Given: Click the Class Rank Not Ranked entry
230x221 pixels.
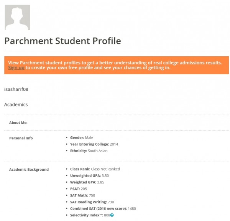Looking at the screenshot, I should [95, 169].
